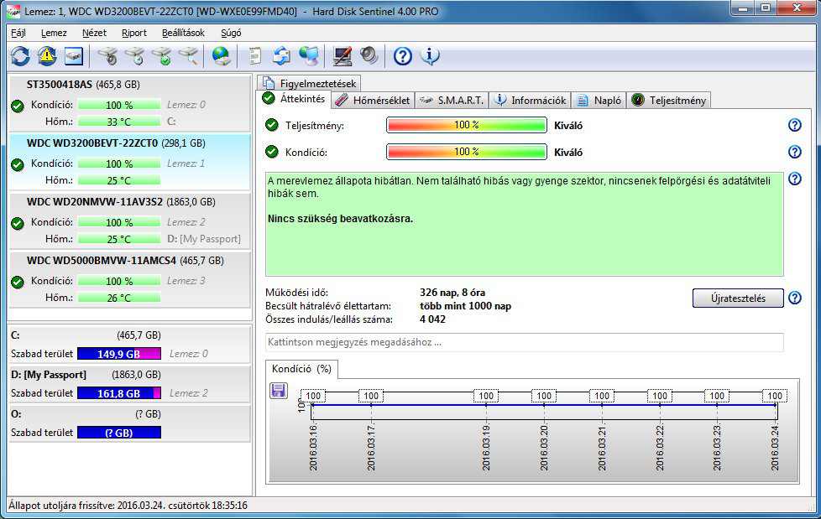Click green check icon of WD20NMVW disk
The height and width of the screenshot is (519, 821).
pyautogui.click(x=18, y=223)
